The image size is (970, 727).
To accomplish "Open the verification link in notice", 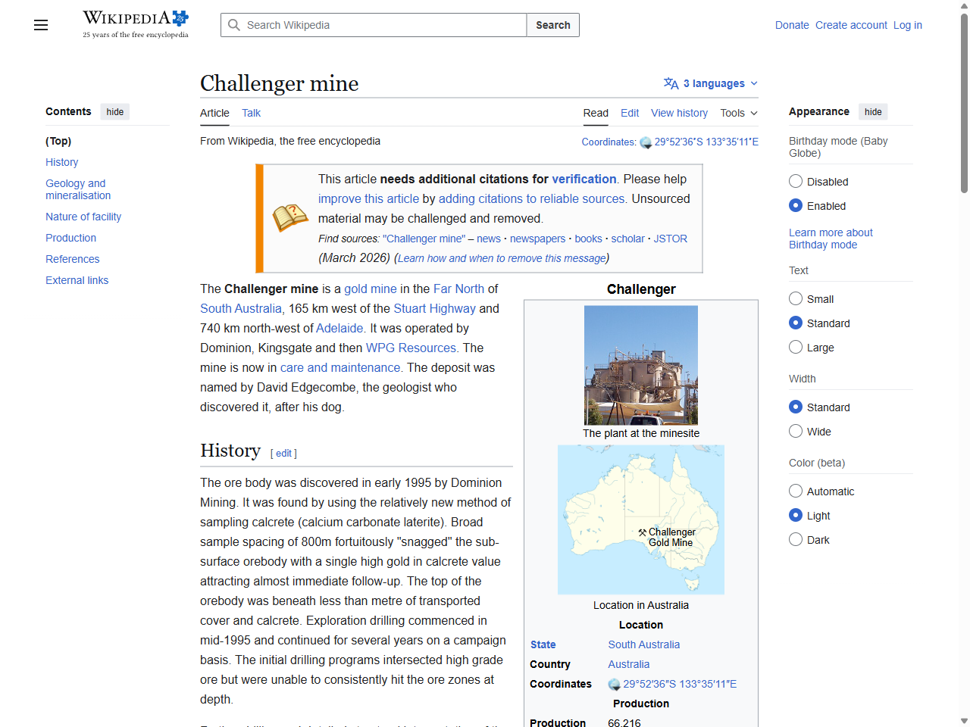I will tap(584, 179).
